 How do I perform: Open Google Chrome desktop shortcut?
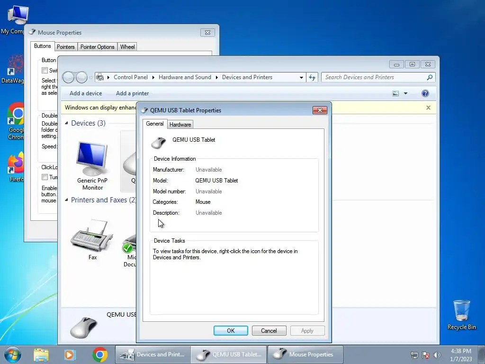(x=16, y=121)
